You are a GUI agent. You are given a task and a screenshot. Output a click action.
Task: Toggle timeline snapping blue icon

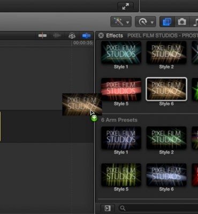coord(86,36)
